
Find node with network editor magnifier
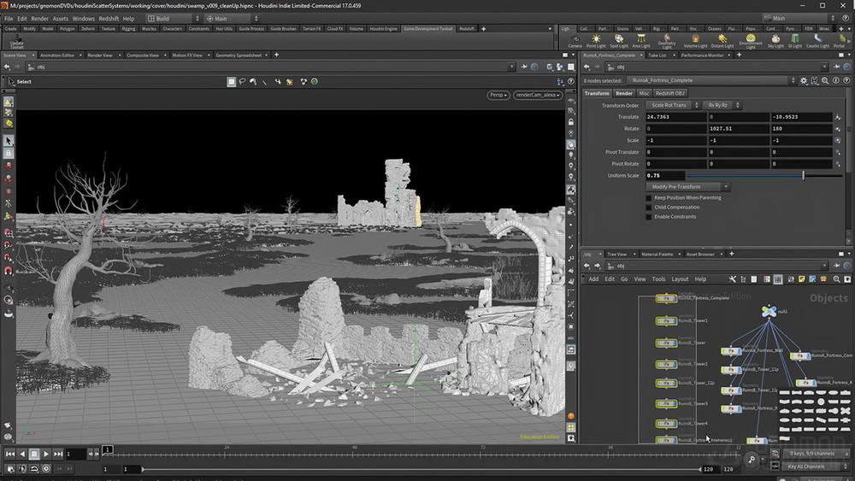[x=836, y=279]
